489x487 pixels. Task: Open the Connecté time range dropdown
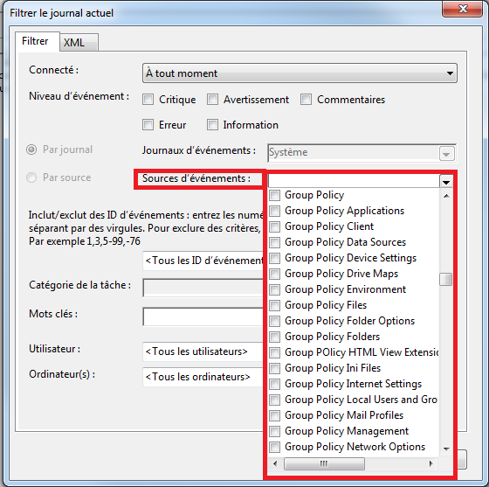pos(300,73)
